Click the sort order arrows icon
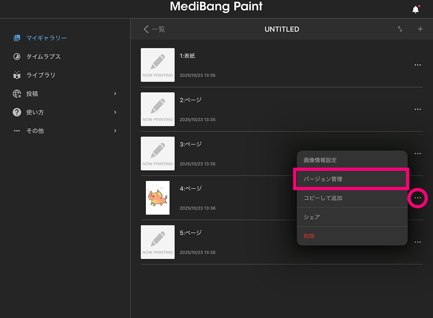The width and height of the screenshot is (433, 318). [x=400, y=29]
